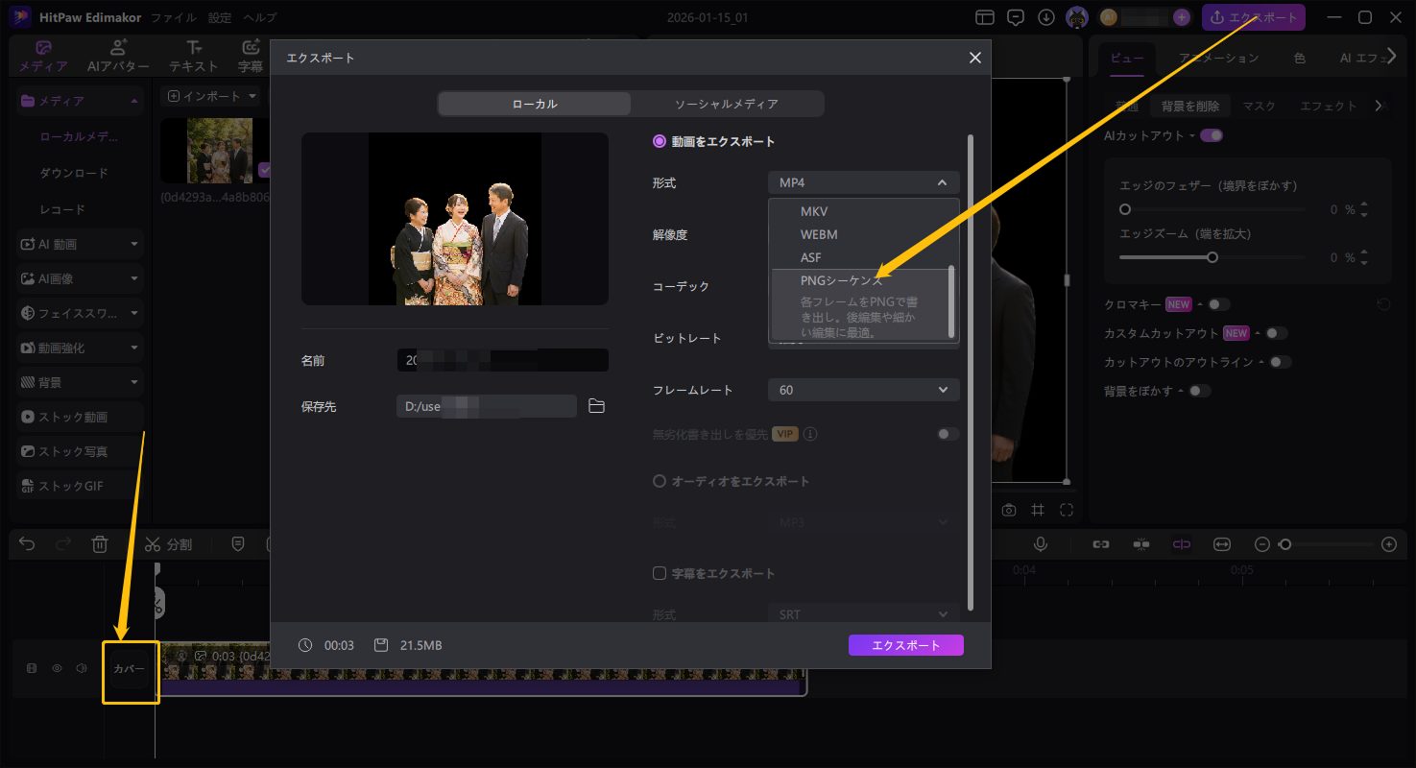
Task: Click the purple エクスポート button in dialog
Action: [x=905, y=645]
